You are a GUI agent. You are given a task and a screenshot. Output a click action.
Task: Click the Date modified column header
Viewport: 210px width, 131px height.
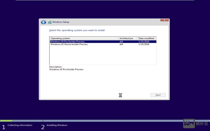click(146, 38)
